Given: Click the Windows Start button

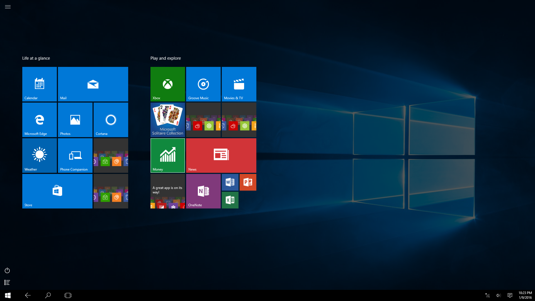Looking at the screenshot, I should [8, 295].
